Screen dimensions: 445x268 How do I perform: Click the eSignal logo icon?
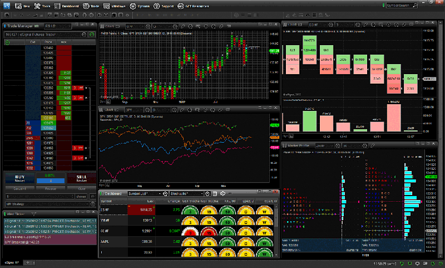tap(7, 6)
